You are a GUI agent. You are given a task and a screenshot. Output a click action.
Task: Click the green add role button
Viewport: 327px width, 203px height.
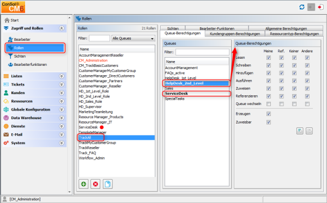coord(83,184)
